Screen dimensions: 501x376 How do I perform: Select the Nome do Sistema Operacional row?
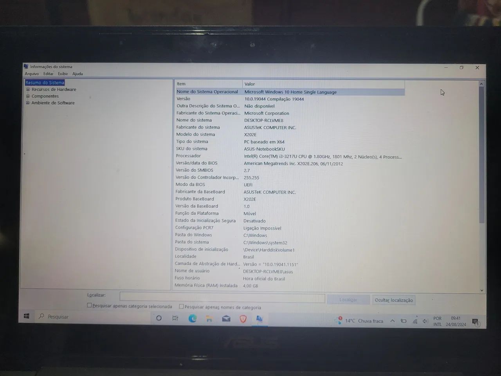[x=289, y=92]
